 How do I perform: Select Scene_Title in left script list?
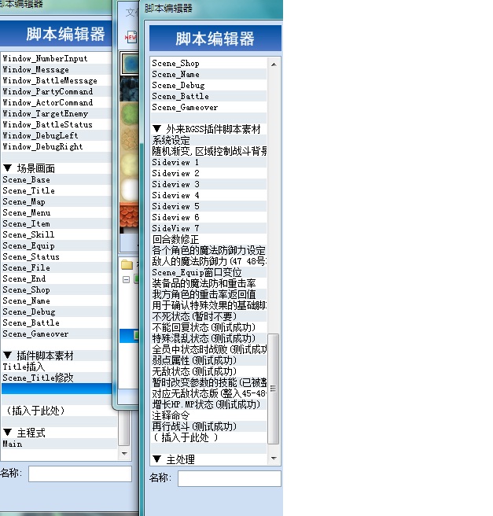57,190
